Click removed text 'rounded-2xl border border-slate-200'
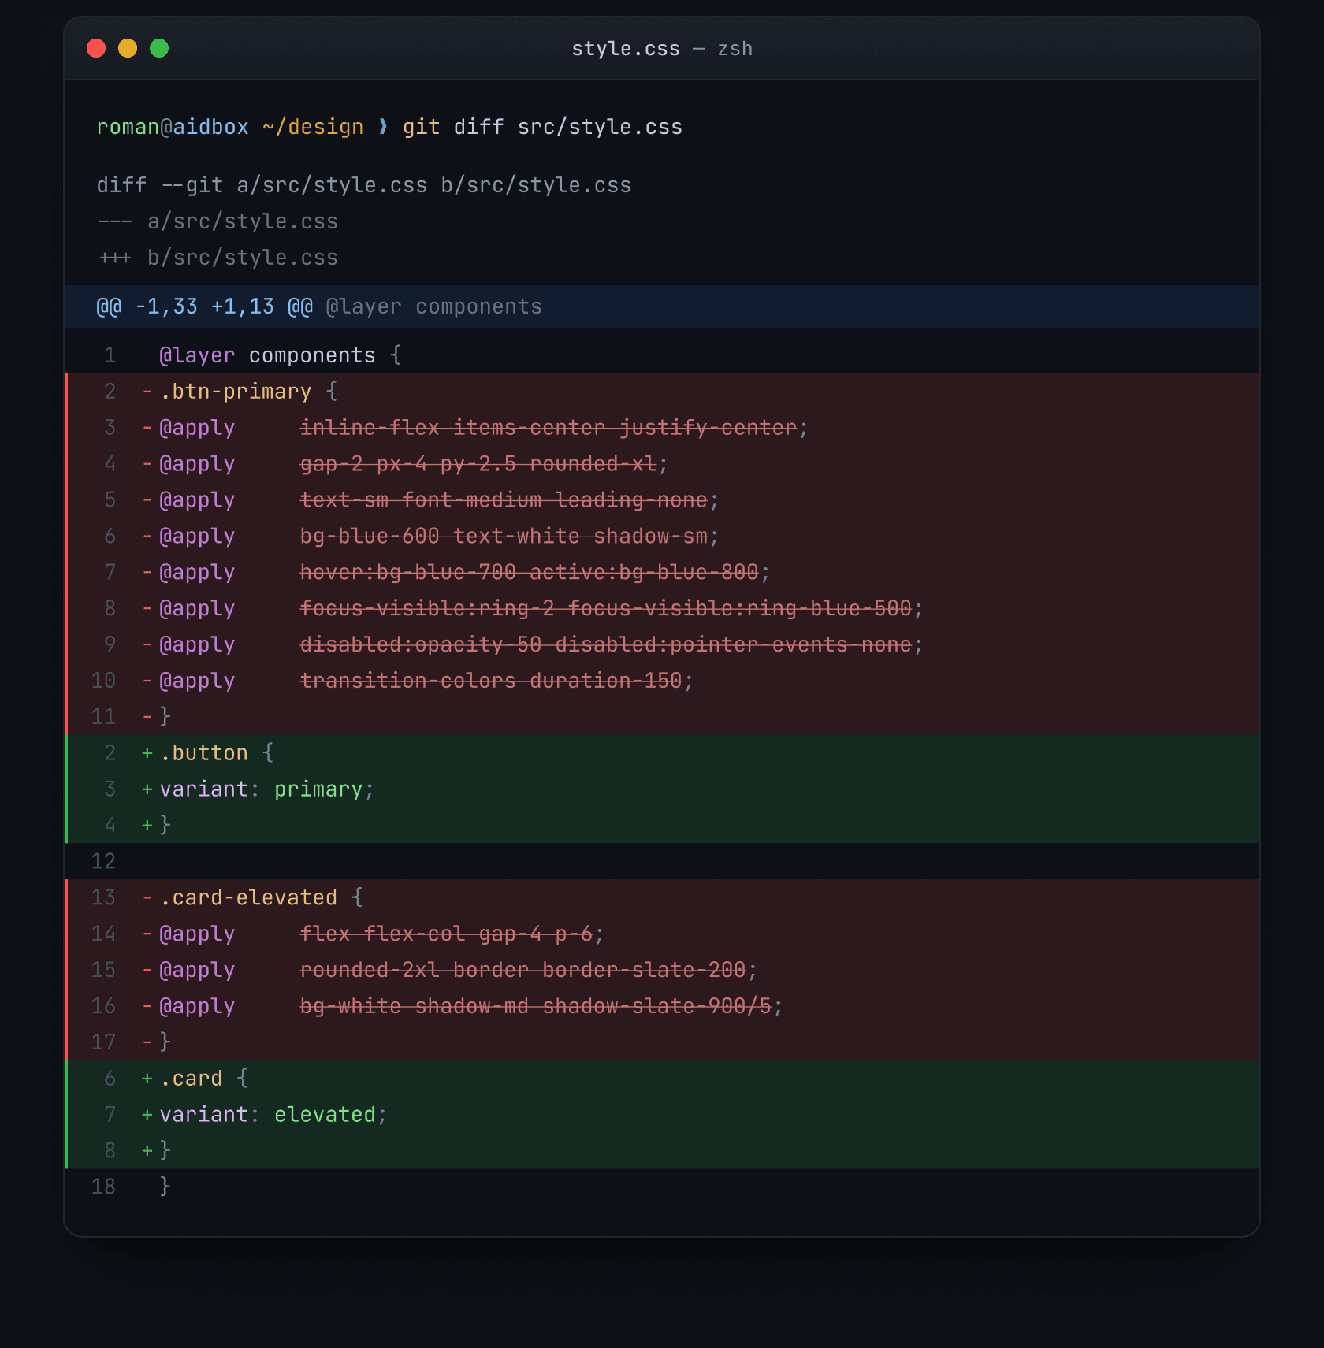This screenshot has height=1348, width=1324. click(x=523, y=970)
